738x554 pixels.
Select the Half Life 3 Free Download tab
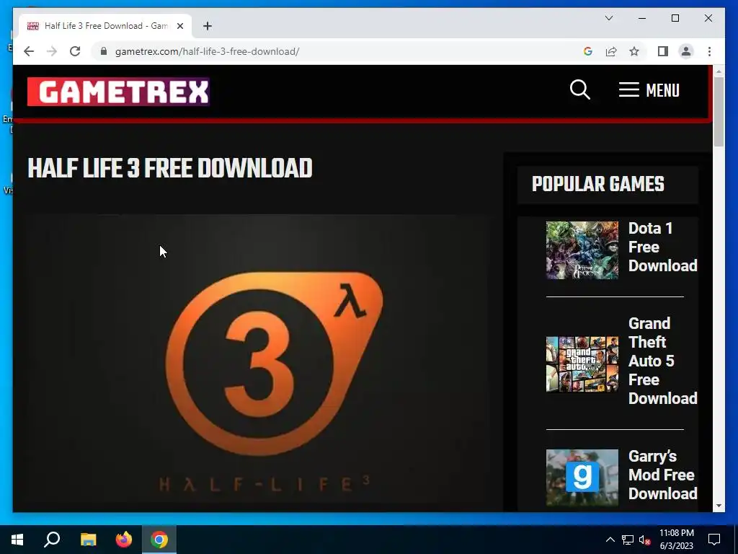pos(105,26)
